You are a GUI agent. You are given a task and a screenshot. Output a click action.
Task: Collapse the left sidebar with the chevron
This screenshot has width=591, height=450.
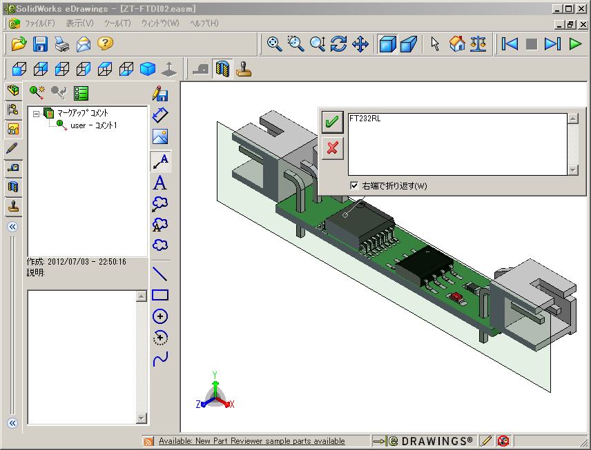(x=12, y=227)
